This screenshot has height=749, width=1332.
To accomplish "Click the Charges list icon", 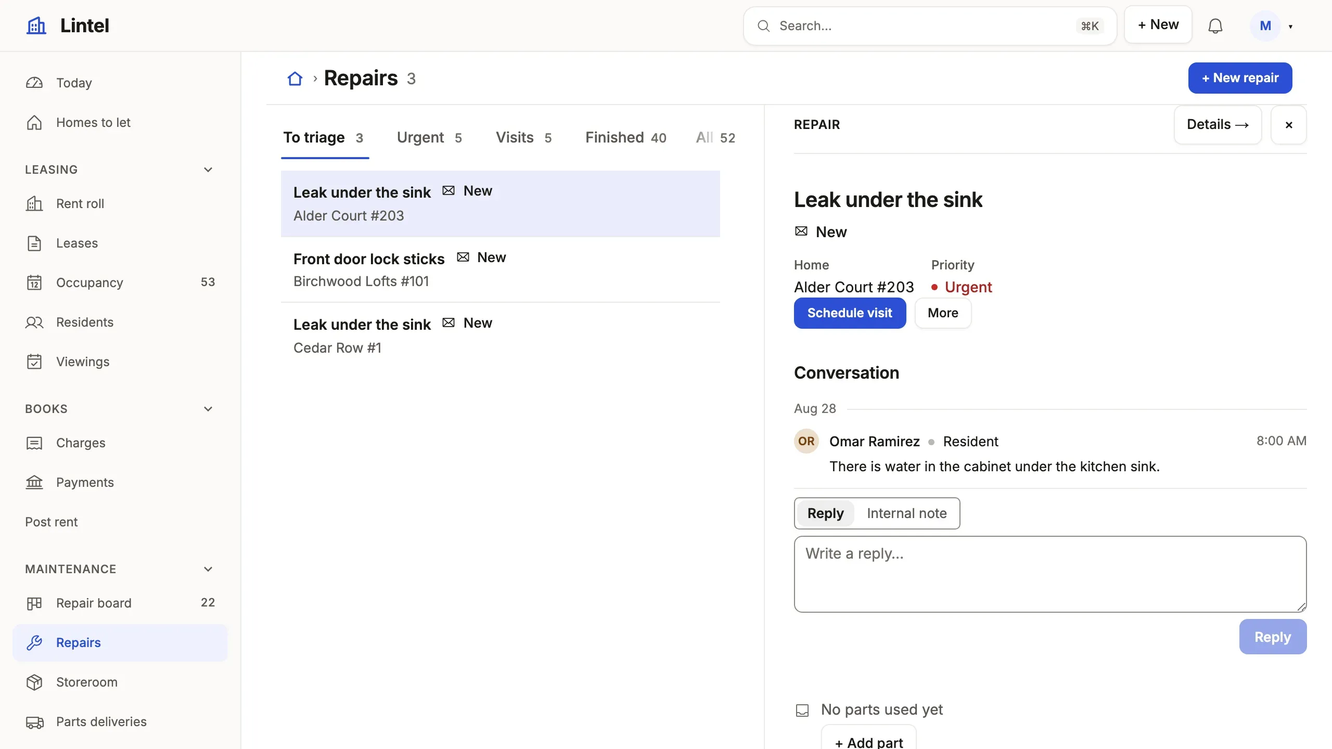I will (34, 443).
